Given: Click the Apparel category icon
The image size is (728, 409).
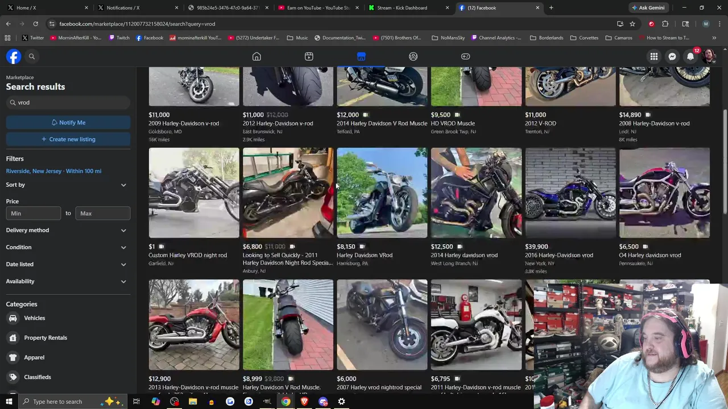Looking at the screenshot, I should [x=13, y=357].
